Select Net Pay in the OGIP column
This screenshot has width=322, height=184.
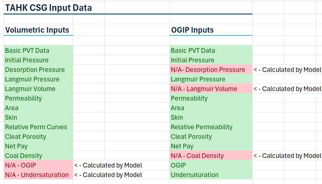(182, 146)
